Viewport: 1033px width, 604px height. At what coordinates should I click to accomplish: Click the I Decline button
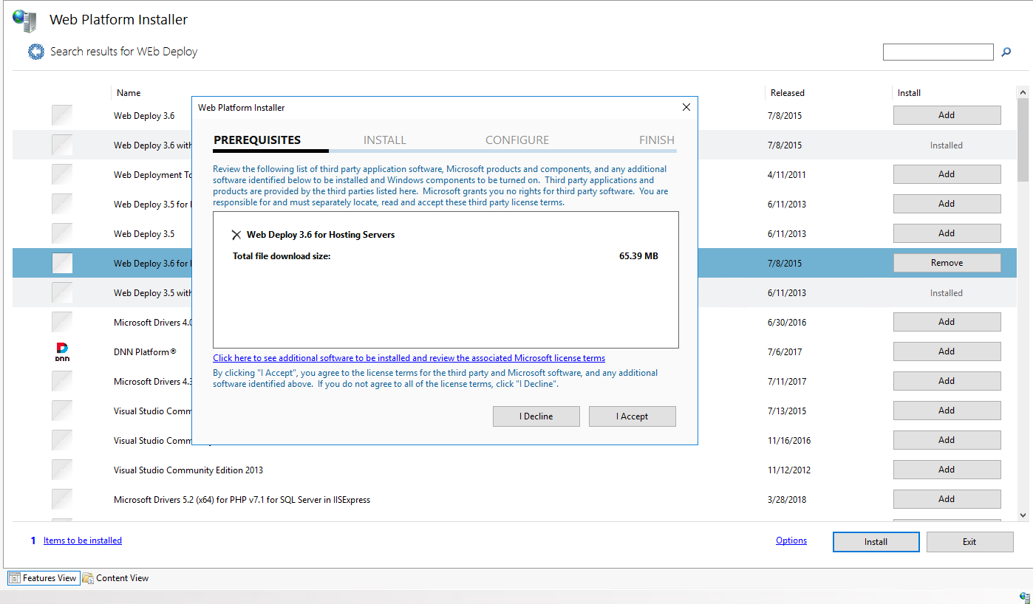(536, 416)
